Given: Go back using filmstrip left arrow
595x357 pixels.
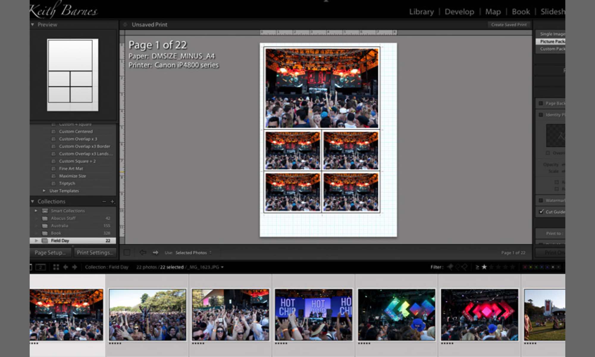Looking at the screenshot, I should click(65, 267).
